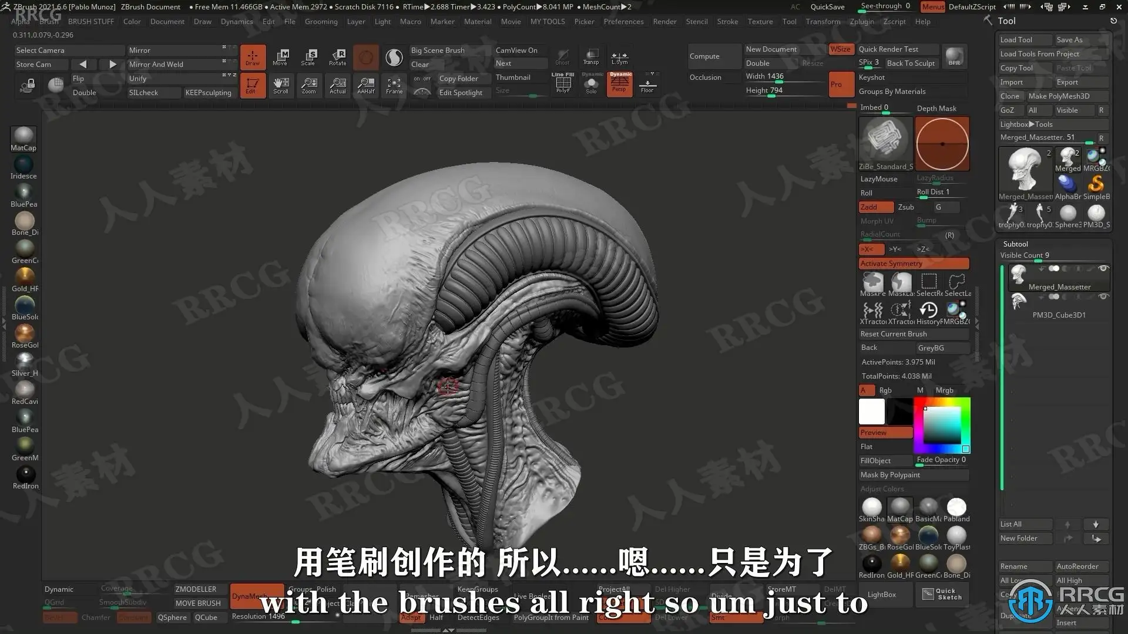1128x634 pixels.
Task: Toggle Zsub sculpt mode
Action: coord(906,207)
